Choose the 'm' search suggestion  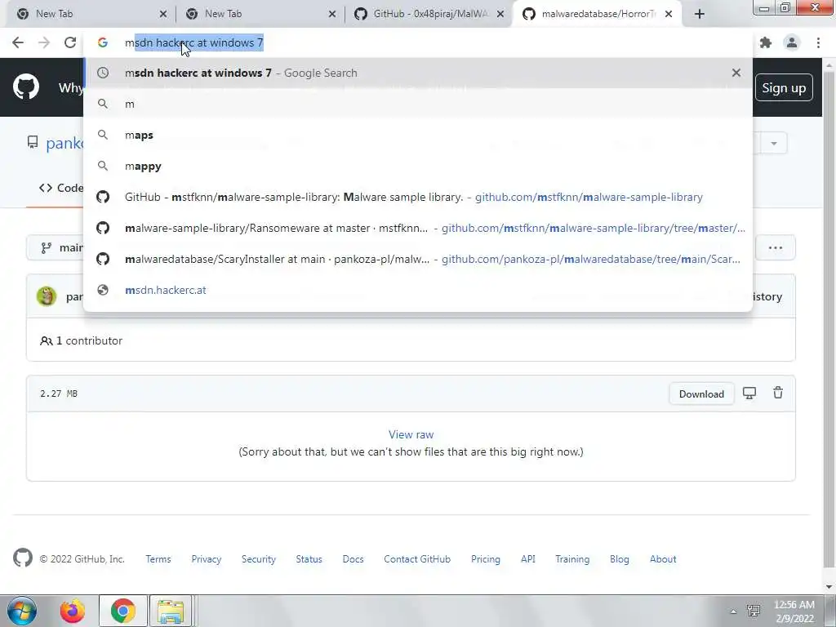pyautogui.click(x=418, y=104)
